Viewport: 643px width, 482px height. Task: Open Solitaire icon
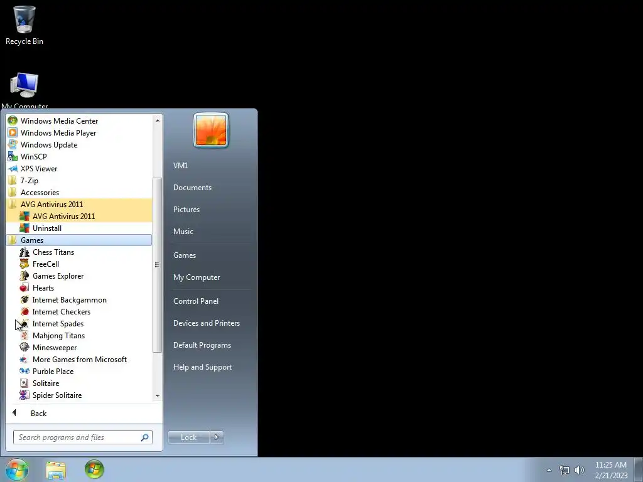coord(24,383)
